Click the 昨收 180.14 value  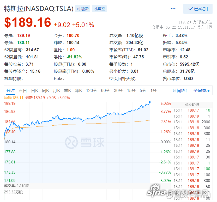click(x=73, y=42)
